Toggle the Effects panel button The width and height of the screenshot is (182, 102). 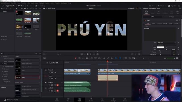click(x=21, y=6)
